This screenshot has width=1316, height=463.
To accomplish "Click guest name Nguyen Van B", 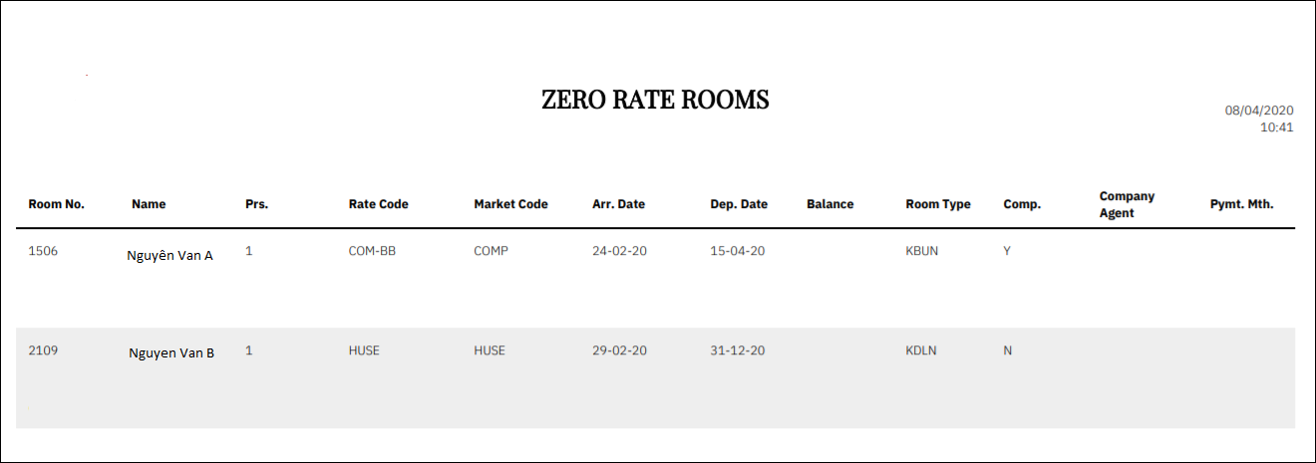I will pyautogui.click(x=171, y=352).
